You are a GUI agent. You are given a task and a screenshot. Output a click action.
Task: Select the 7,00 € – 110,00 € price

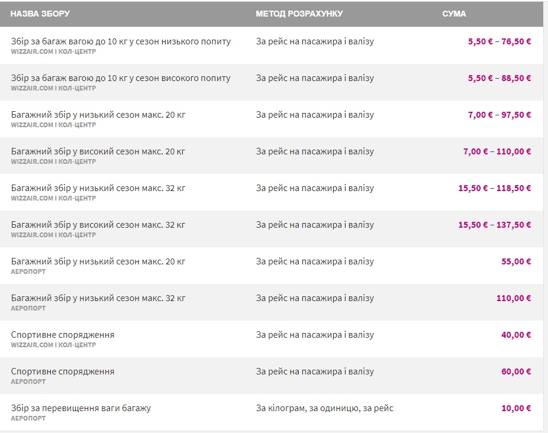(497, 151)
